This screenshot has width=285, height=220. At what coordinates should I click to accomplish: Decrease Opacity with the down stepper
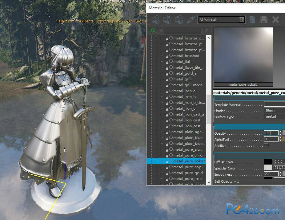tap(281, 134)
